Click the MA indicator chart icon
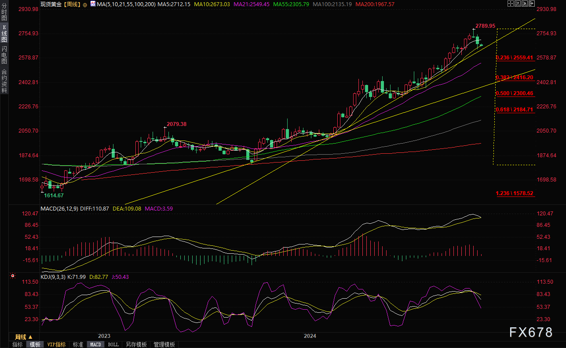Screen dimensions: 566x348 pos(92,4)
